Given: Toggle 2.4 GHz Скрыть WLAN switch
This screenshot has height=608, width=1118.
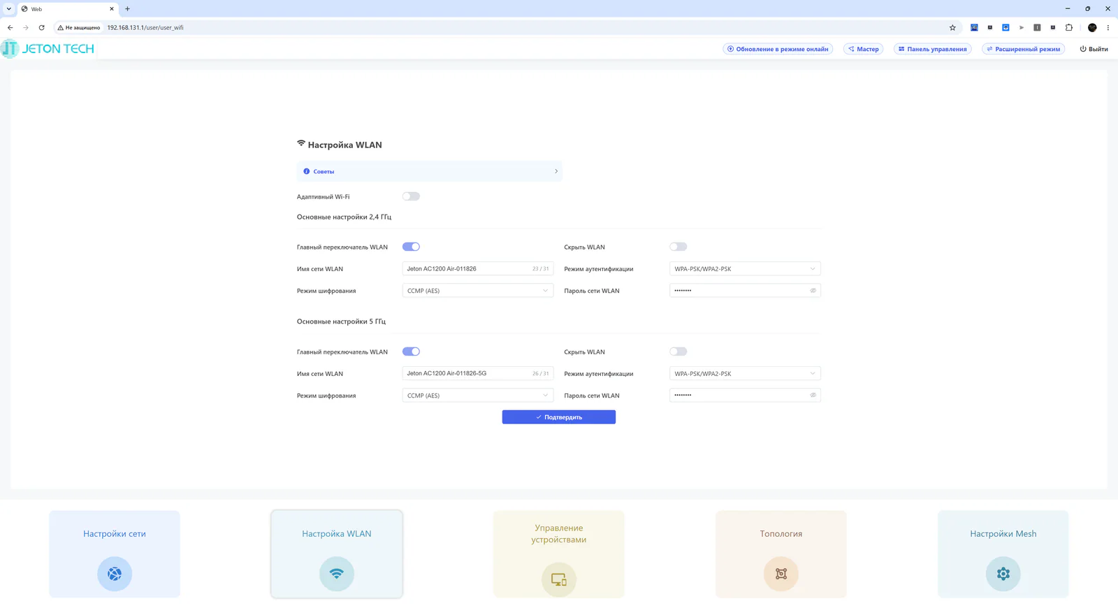Looking at the screenshot, I should point(678,247).
